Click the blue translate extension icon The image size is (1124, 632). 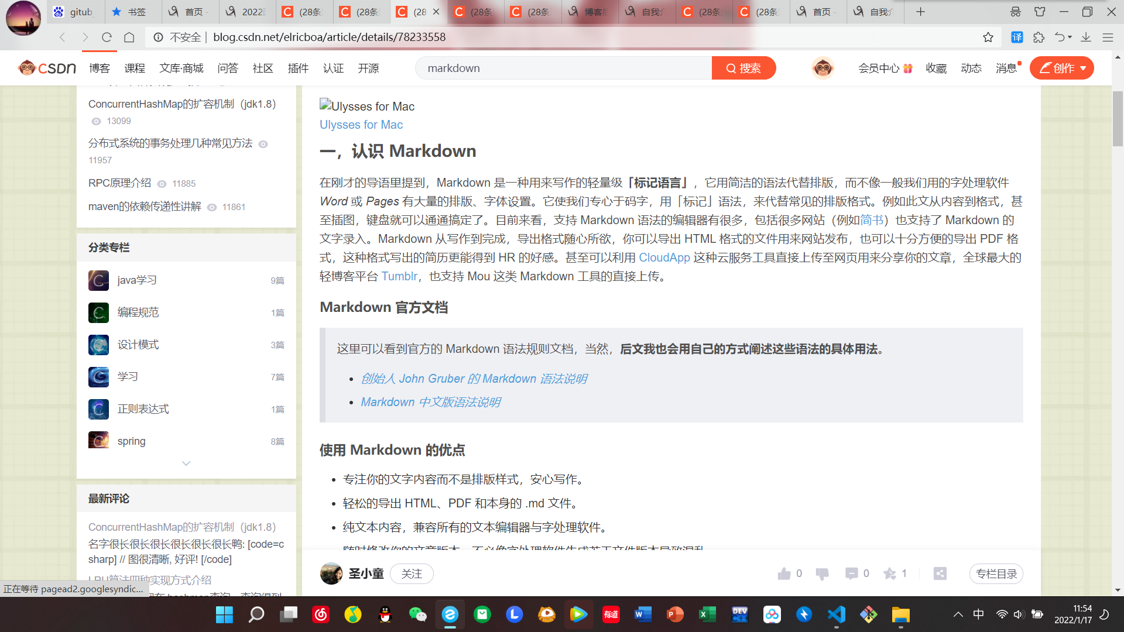tap(1017, 37)
